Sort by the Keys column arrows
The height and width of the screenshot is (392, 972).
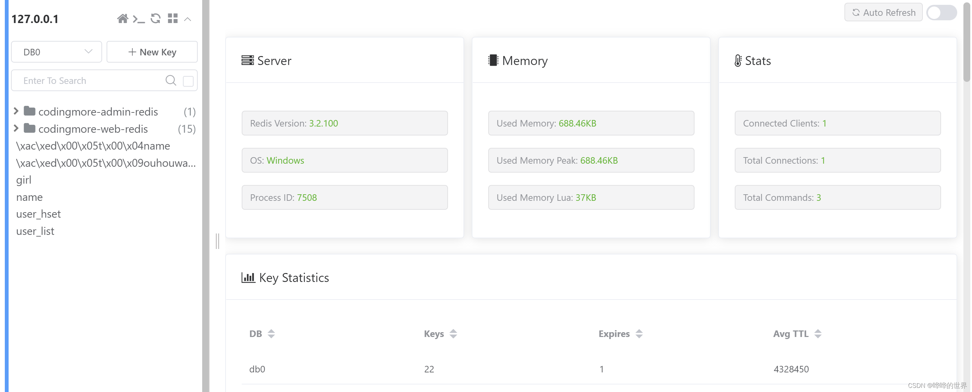(453, 334)
